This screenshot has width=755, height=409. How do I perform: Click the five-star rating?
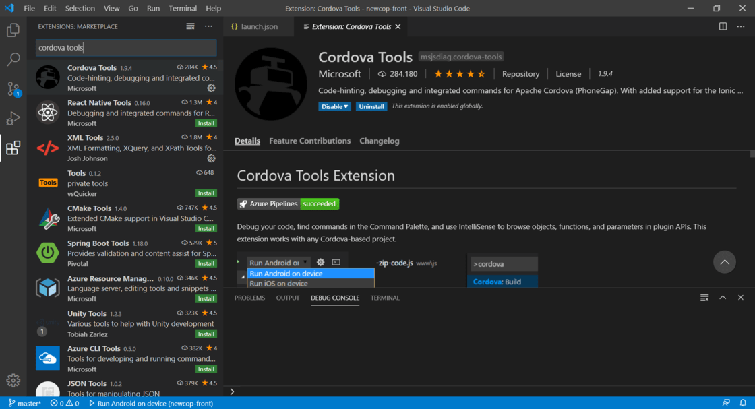[x=459, y=74]
